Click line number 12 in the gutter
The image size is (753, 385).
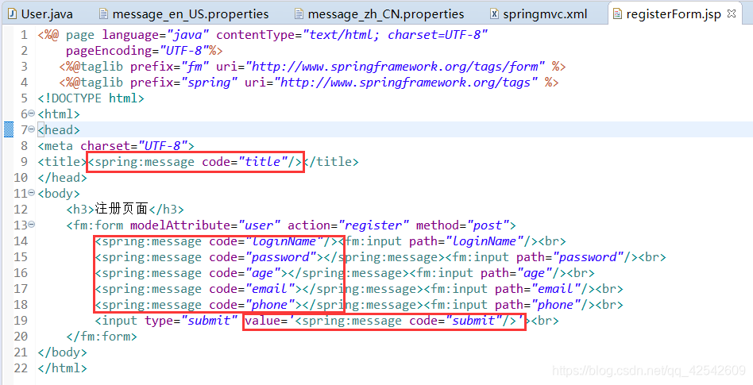pos(21,209)
